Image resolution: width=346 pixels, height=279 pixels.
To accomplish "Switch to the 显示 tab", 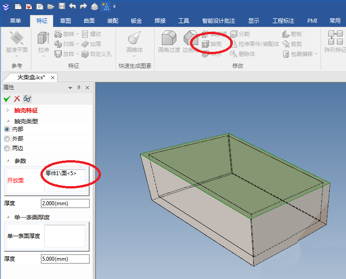I will tap(254, 21).
